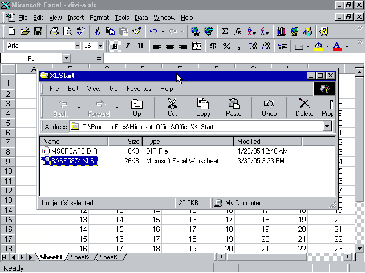The width and height of the screenshot is (365, 273).
Task: Click the Copy icon in Excel toolbar
Action: pyautogui.click(x=110, y=31)
